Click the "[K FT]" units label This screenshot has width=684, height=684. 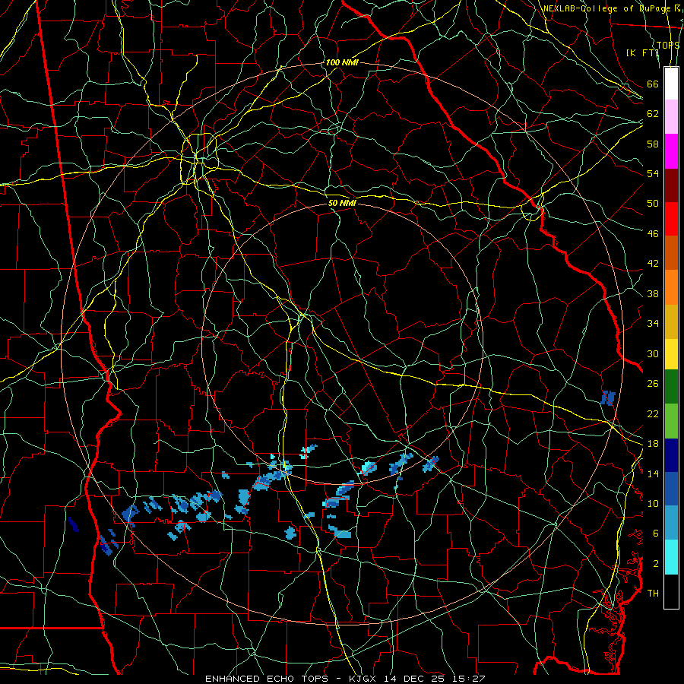pyautogui.click(x=642, y=52)
